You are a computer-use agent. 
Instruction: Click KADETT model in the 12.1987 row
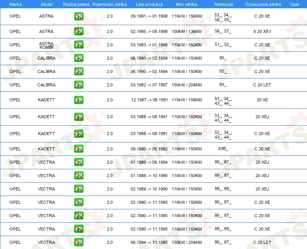tap(46, 100)
